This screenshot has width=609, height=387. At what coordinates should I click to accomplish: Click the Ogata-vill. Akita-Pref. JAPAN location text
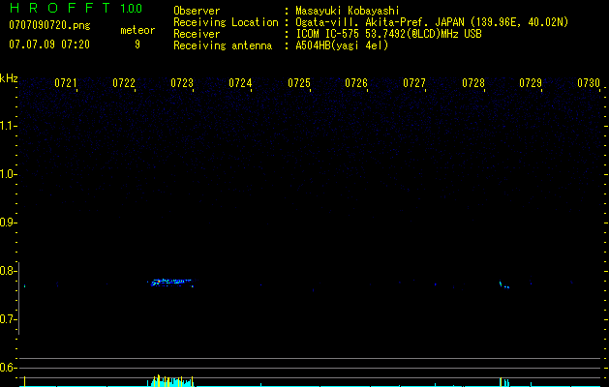click(x=432, y=22)
